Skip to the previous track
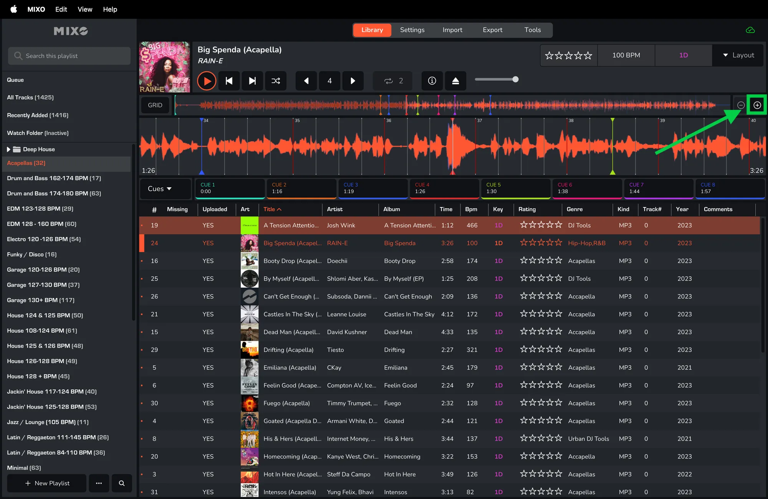Viewport: 768px width, 499px height. (229, 81)
